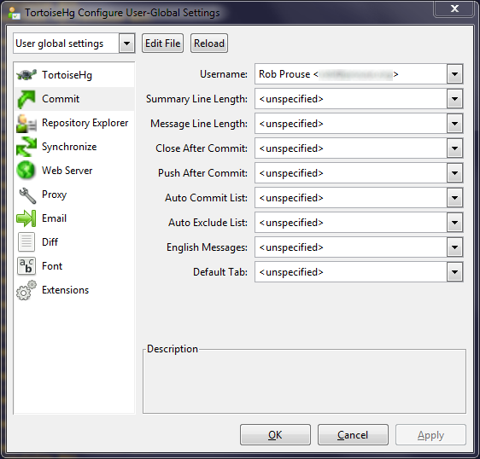The width and height of the screenshot is (480, 459).
Task: Switch to the Synchronize settings page
Action: click(x=74, y=147)
